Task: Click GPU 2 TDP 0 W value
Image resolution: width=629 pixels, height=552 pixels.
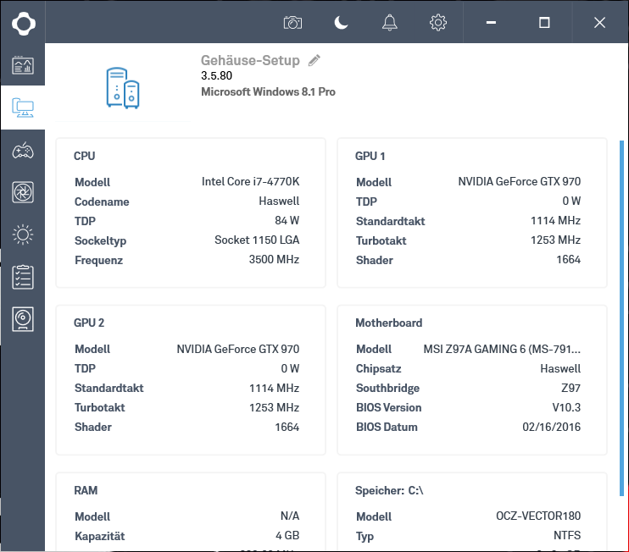Action: click(x=290, y=368)
